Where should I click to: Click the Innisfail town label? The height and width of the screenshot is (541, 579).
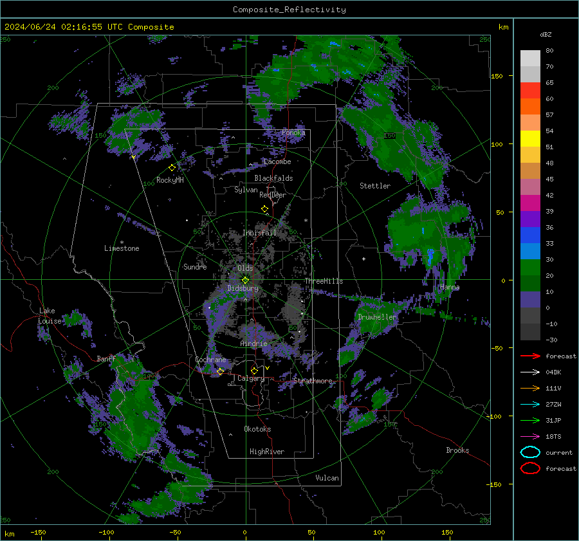tap(260, 233)
